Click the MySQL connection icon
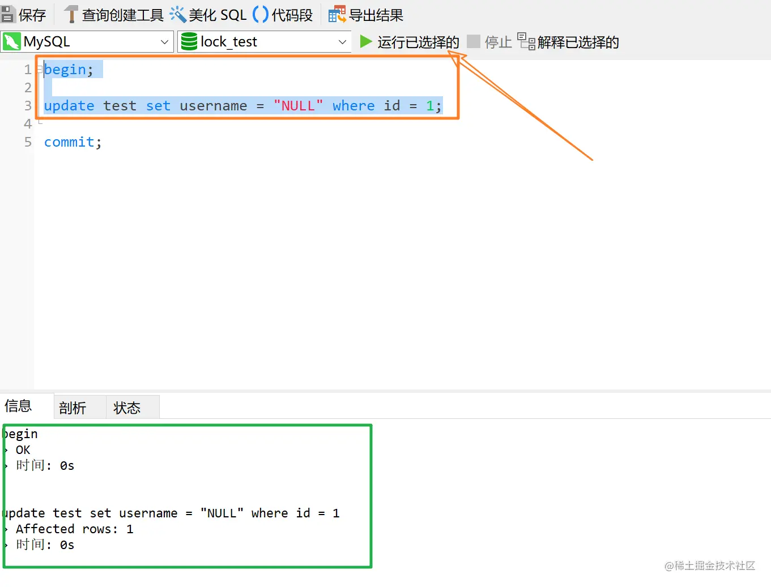Screen dimensions: 771x587 point(12,41)
